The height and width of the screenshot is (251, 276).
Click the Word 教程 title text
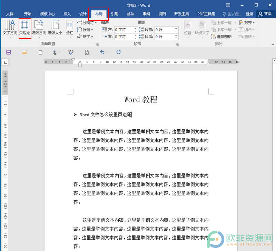[141, 100]
